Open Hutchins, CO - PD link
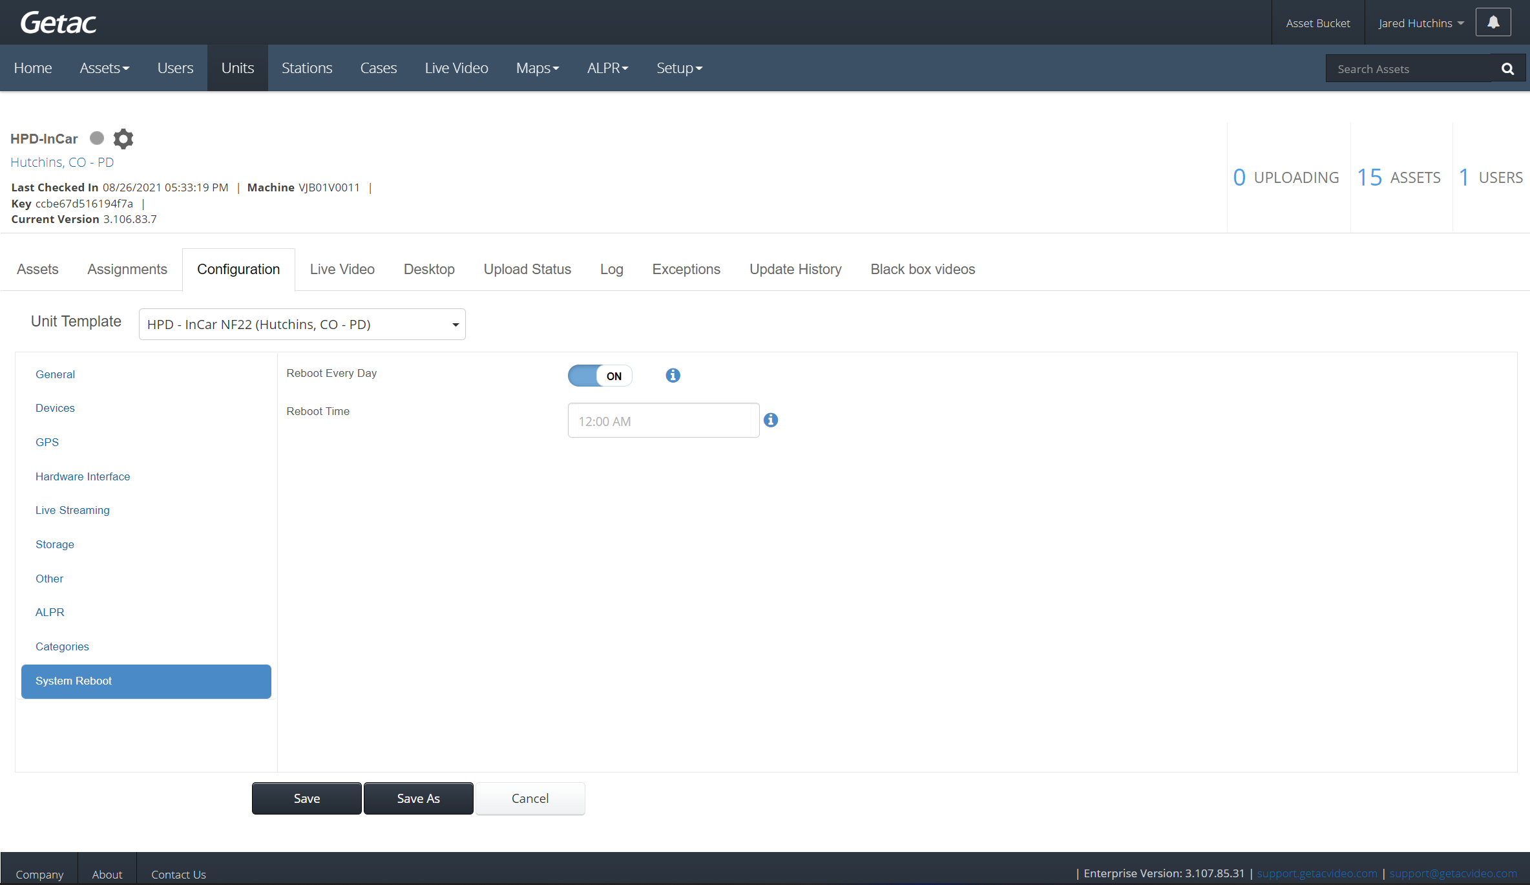 pyautogui.click(x=62, y=162)
